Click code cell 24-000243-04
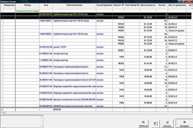 (x=46, y=93)
